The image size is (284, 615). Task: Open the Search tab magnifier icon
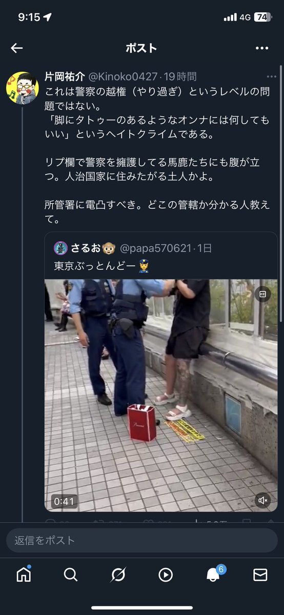pyautogui.click(x=71, y=574)
